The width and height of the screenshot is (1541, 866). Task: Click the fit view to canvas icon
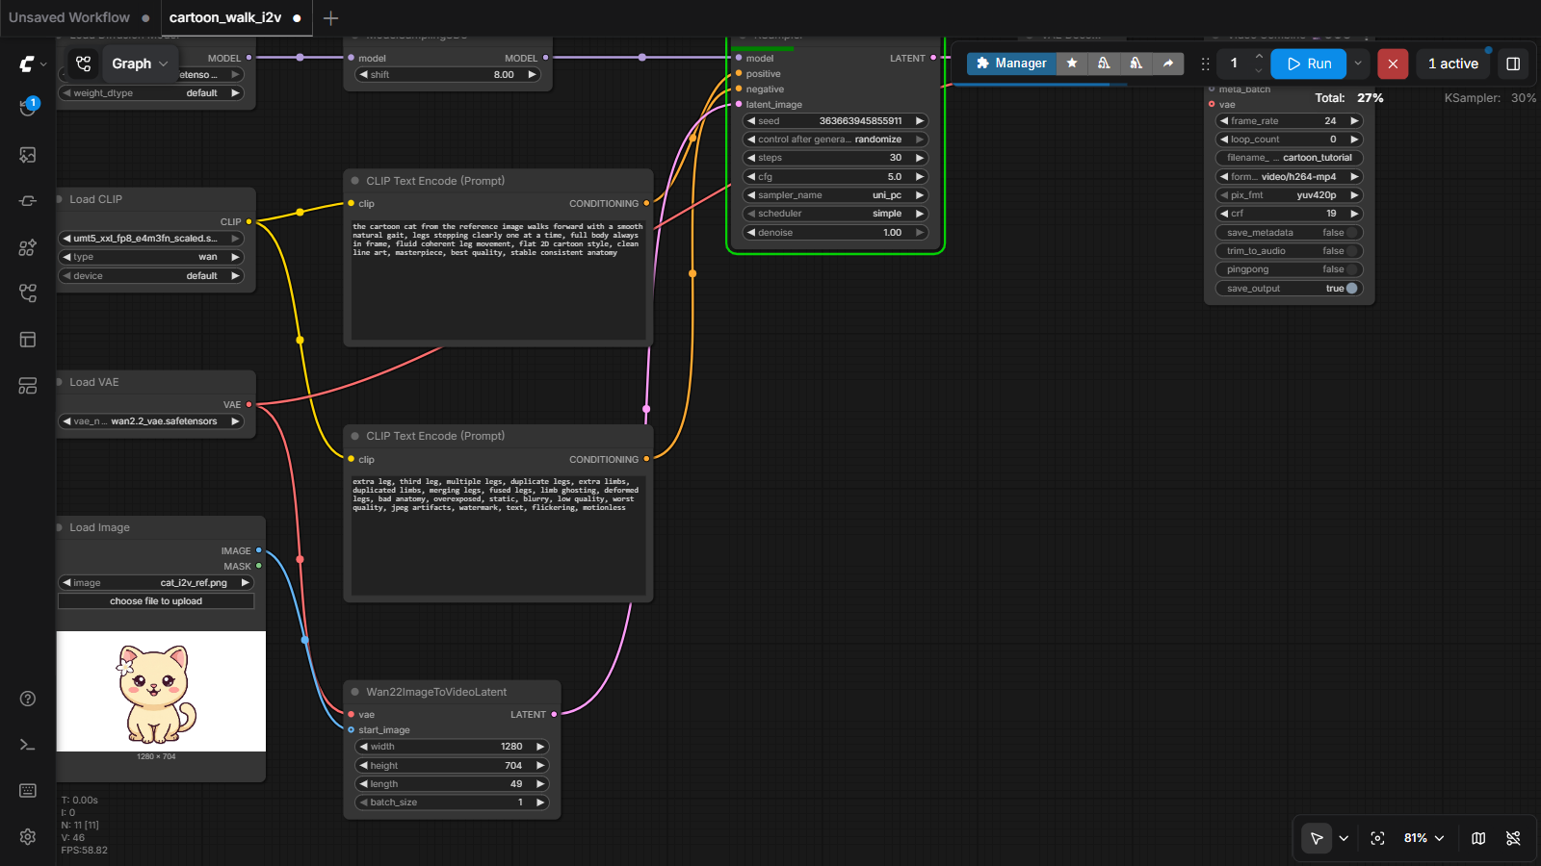[x=1377, y=838]
